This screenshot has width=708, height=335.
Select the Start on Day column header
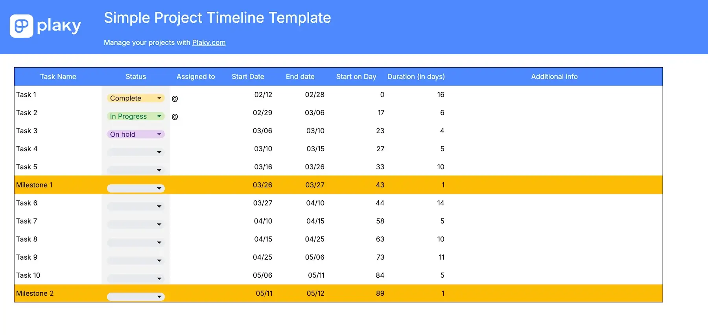coord(356,77)
